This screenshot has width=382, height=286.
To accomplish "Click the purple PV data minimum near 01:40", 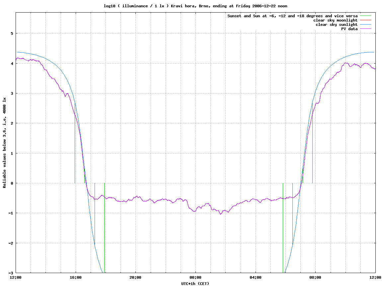I will click(x=220, y=214).
